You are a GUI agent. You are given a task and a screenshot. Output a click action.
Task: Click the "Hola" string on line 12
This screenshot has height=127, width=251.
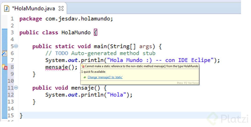click(117, 95)
